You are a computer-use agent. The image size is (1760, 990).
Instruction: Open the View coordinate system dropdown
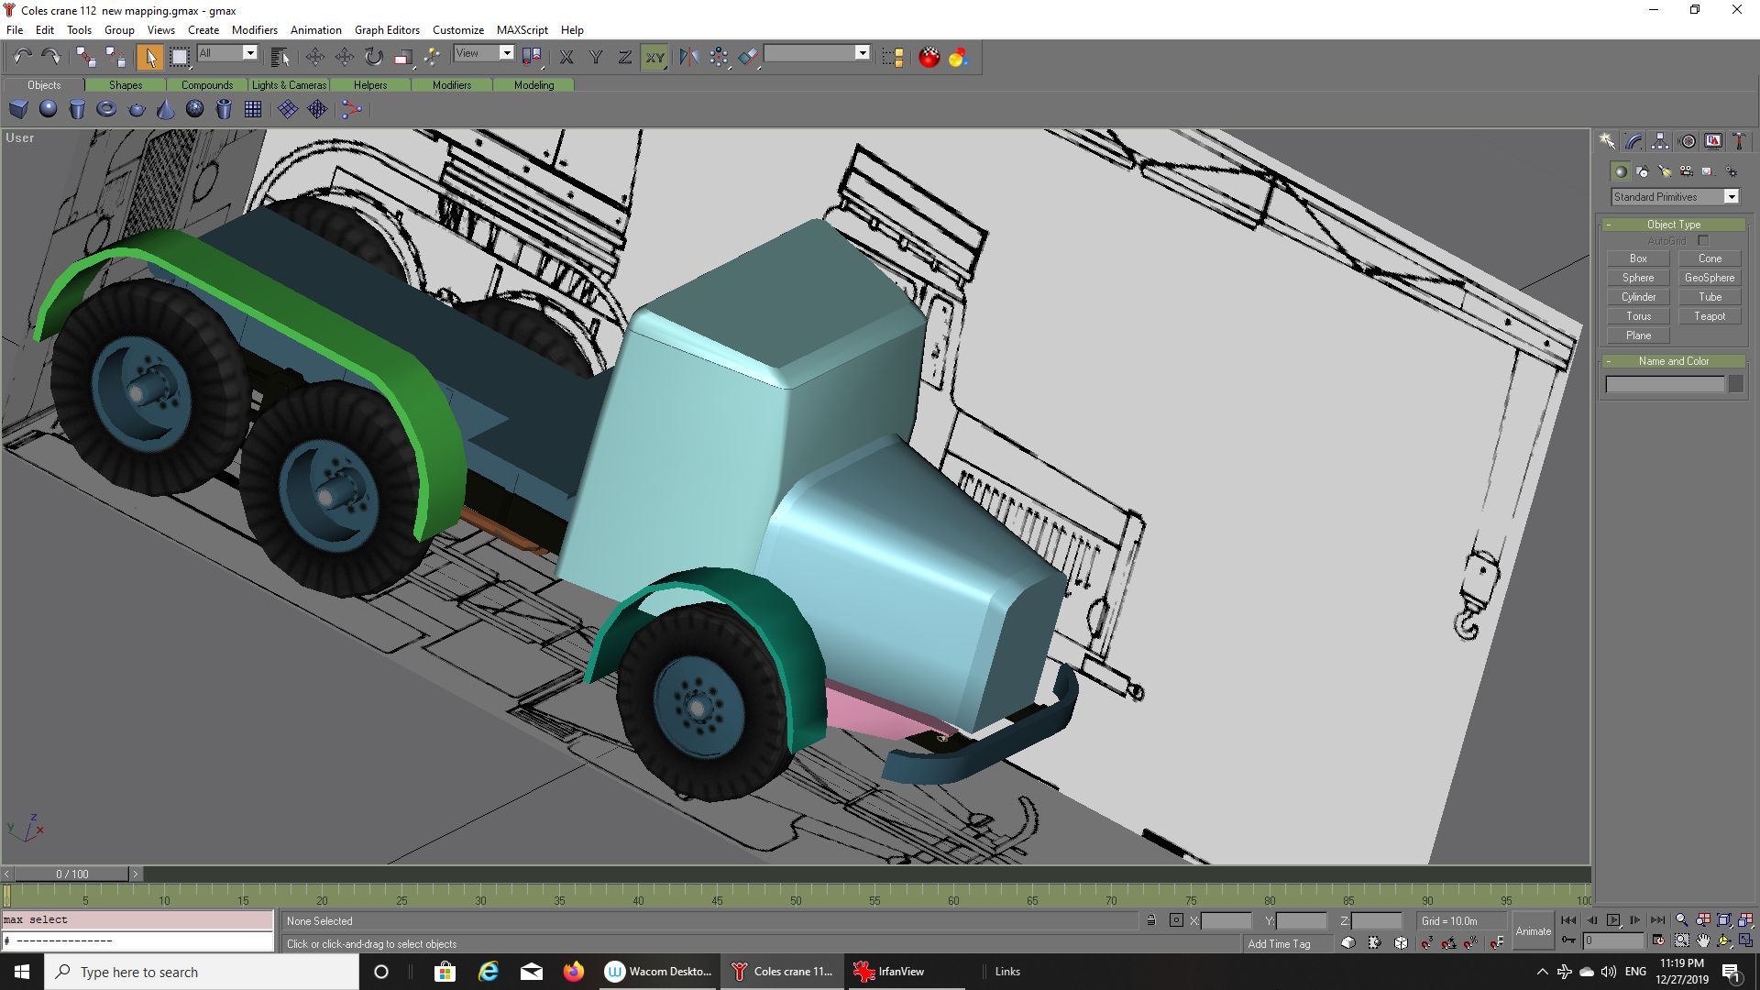[x=506, y=53]
